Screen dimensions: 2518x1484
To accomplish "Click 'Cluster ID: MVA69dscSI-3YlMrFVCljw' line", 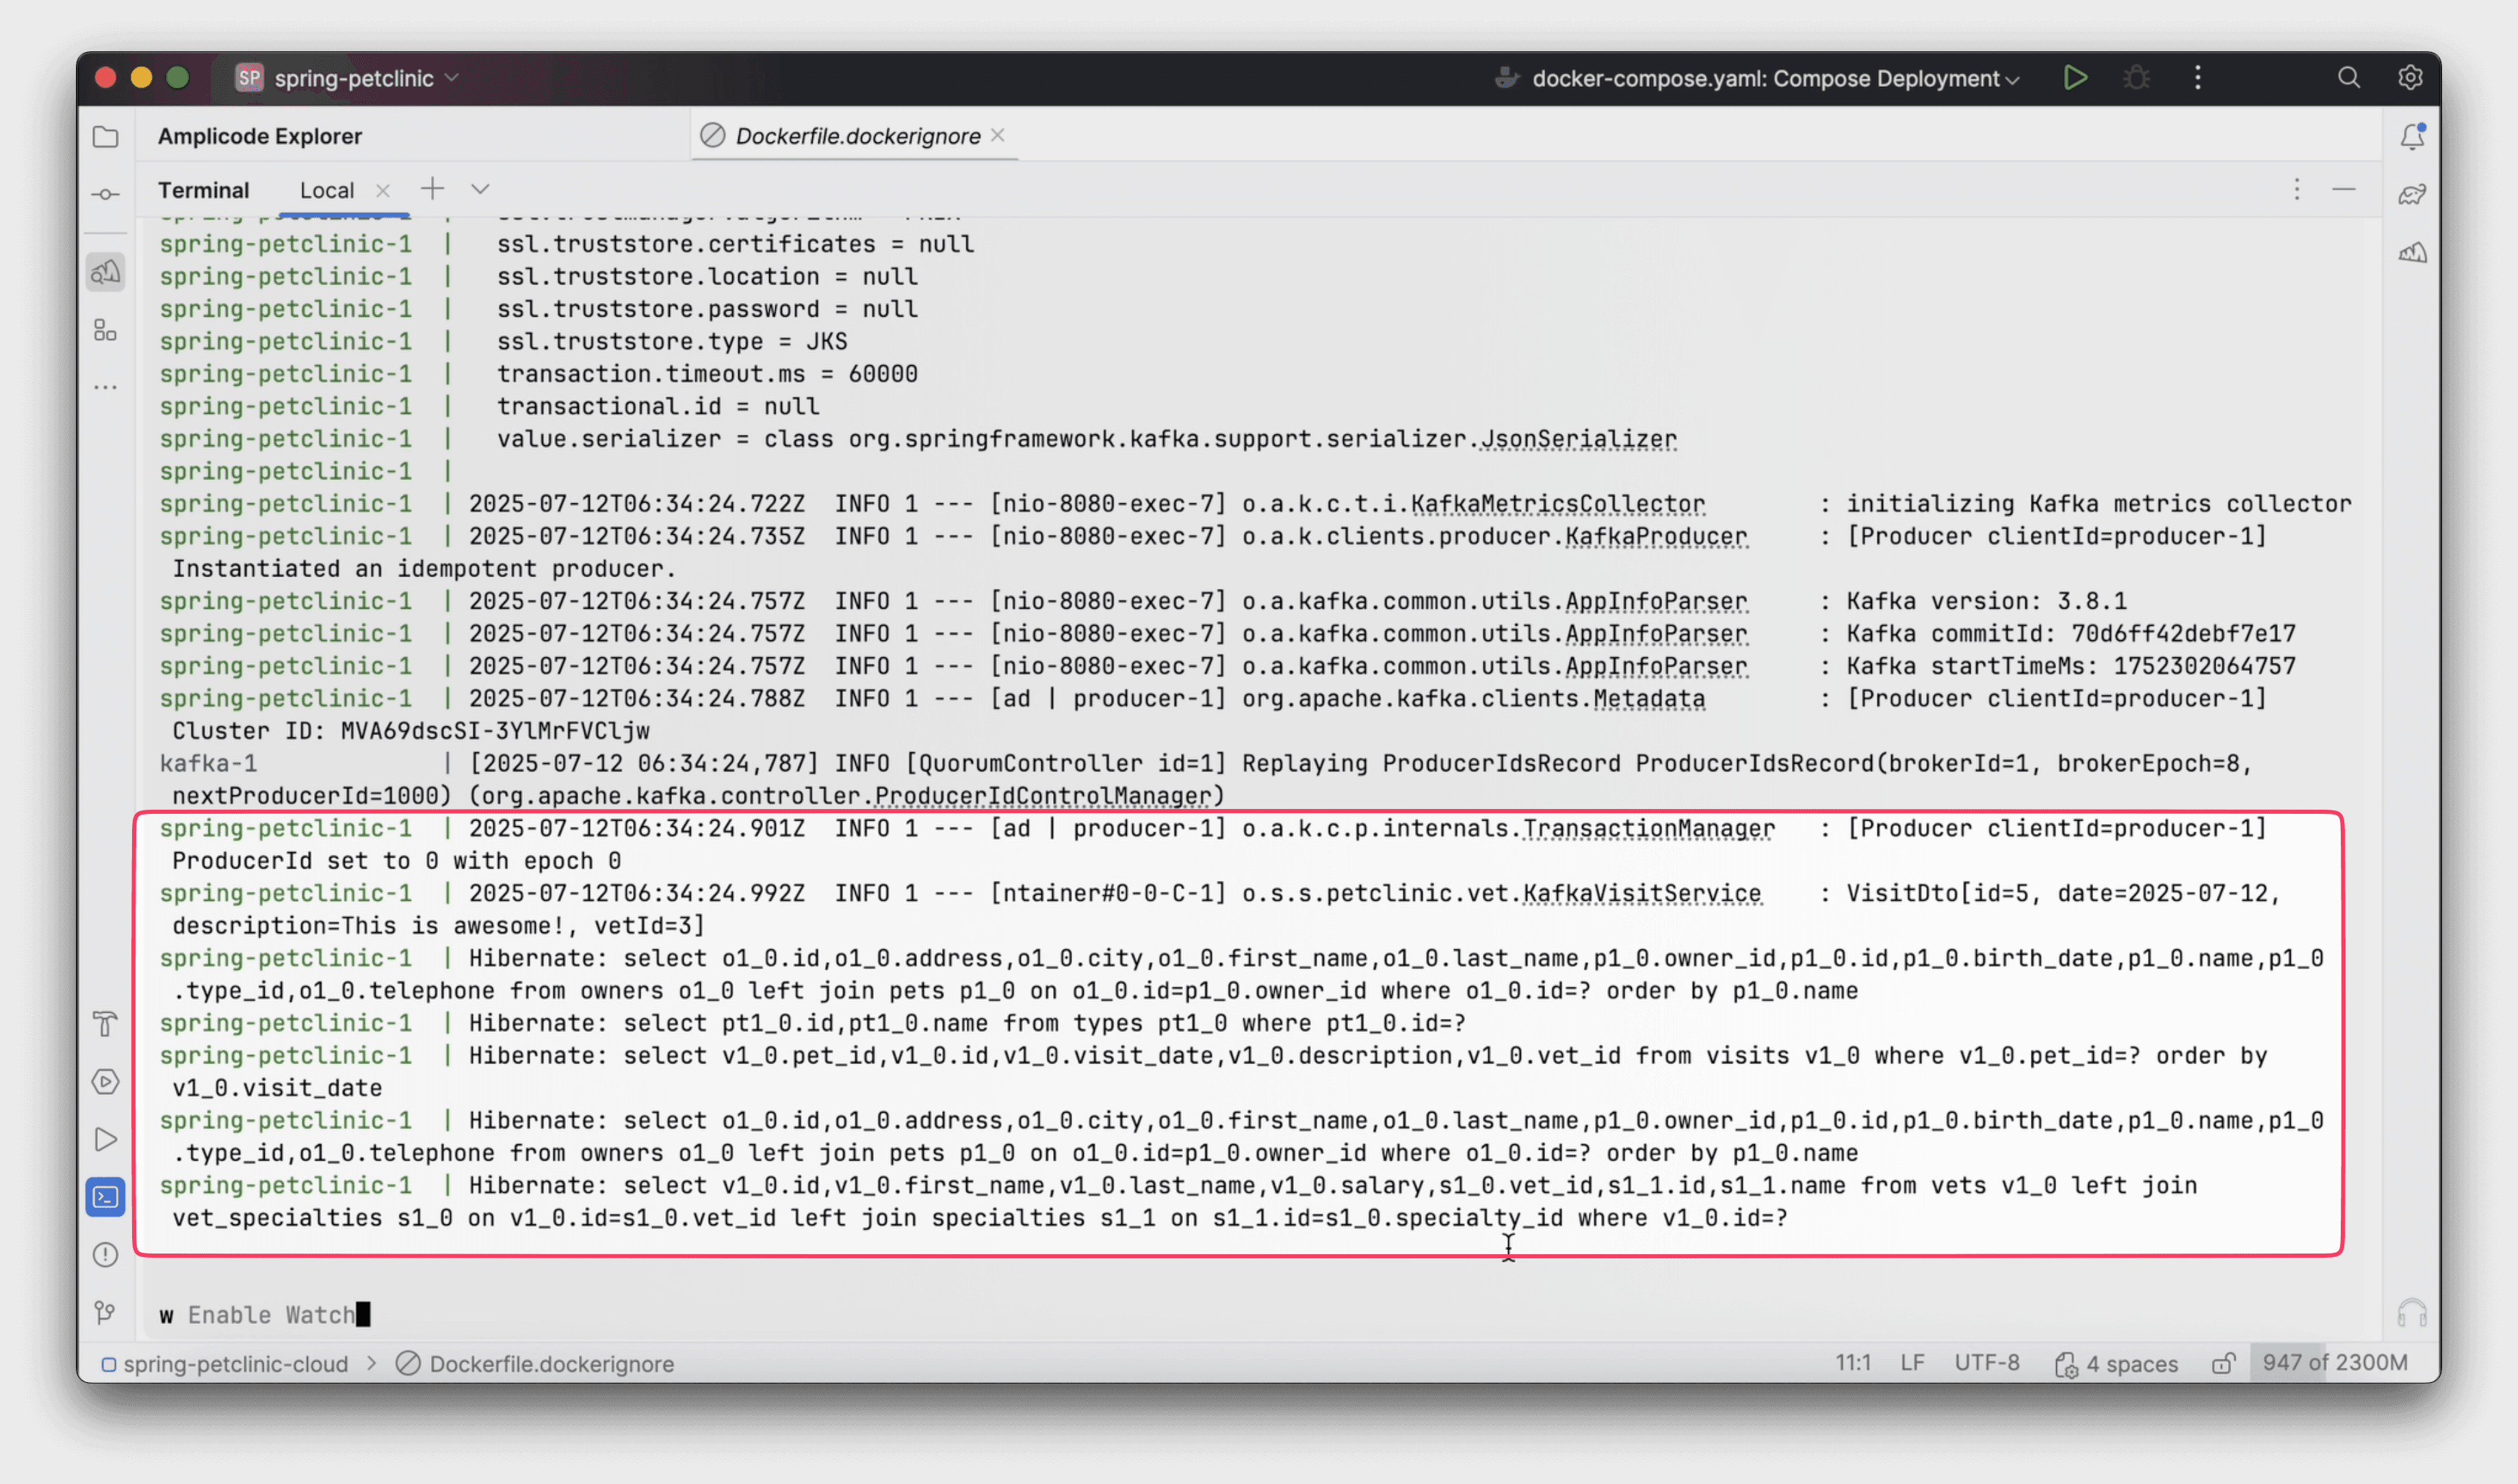I will (411, 731).
